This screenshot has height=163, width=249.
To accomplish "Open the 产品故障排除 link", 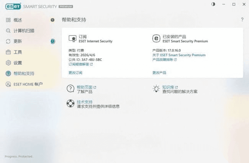I will pos(162,59).
